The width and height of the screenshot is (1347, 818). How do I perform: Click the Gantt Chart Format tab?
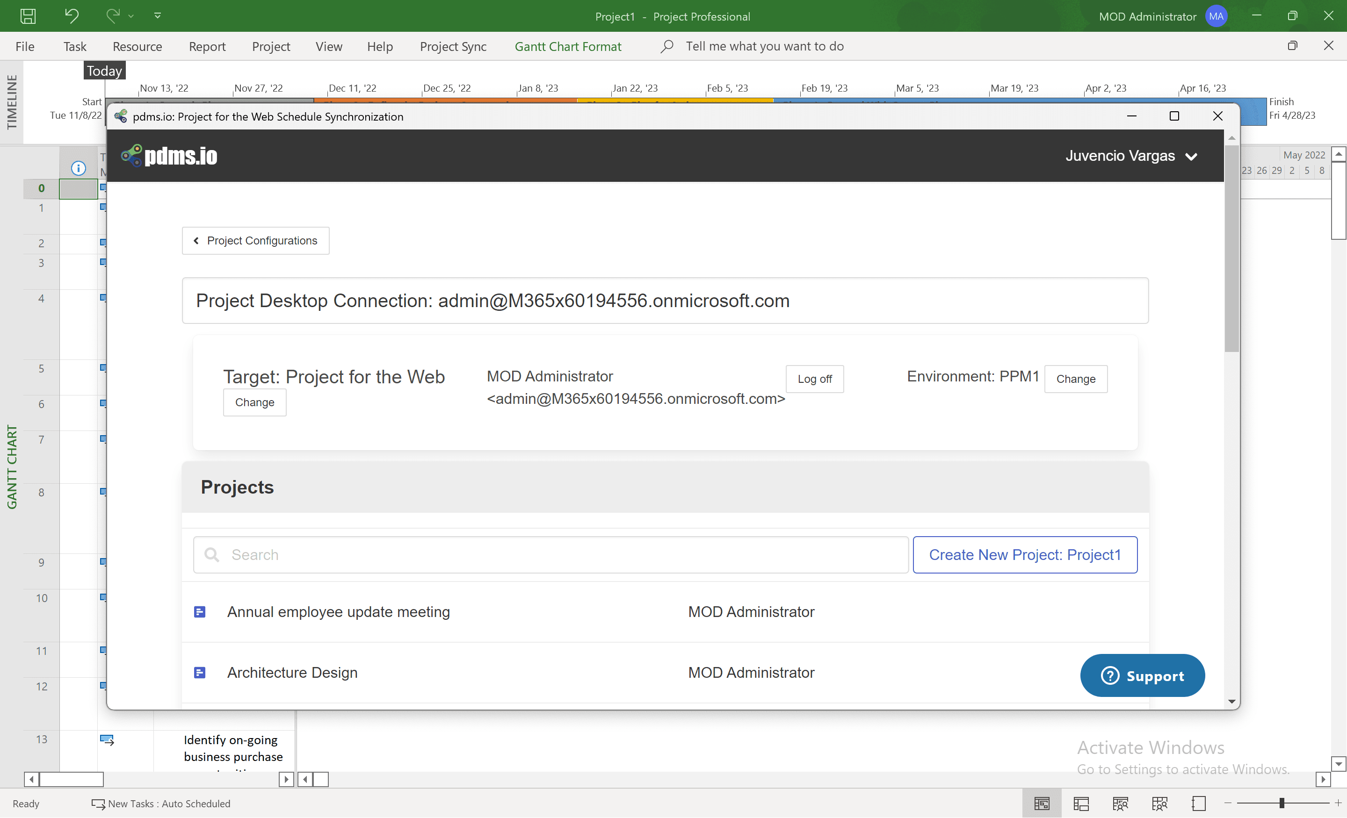[568, 45]
